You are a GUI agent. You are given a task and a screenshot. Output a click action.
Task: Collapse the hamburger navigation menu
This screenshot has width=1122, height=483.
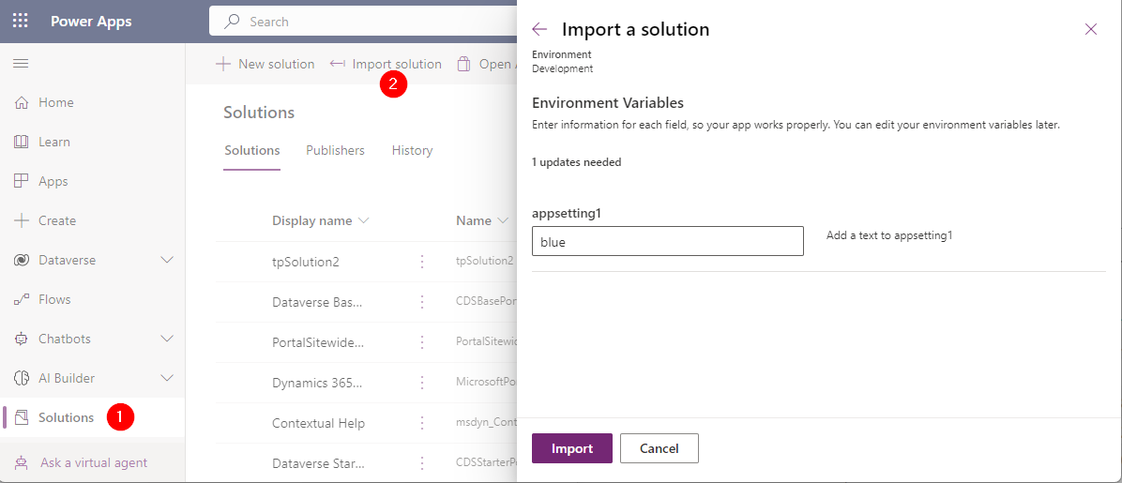point(21,64)
